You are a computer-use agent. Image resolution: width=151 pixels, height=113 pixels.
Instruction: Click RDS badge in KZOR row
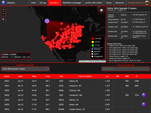[x=144, y=104]
